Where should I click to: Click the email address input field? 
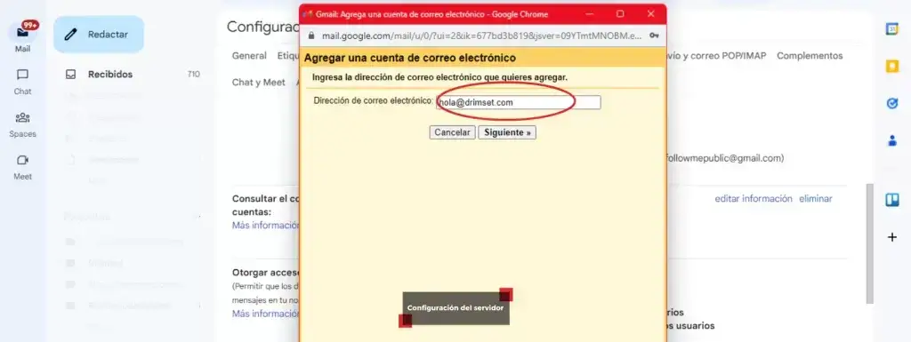coord(519,103)
